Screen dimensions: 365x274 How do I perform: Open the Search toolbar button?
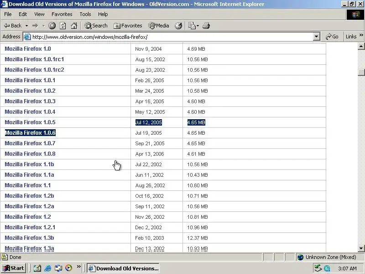click(x=96, y=26)
